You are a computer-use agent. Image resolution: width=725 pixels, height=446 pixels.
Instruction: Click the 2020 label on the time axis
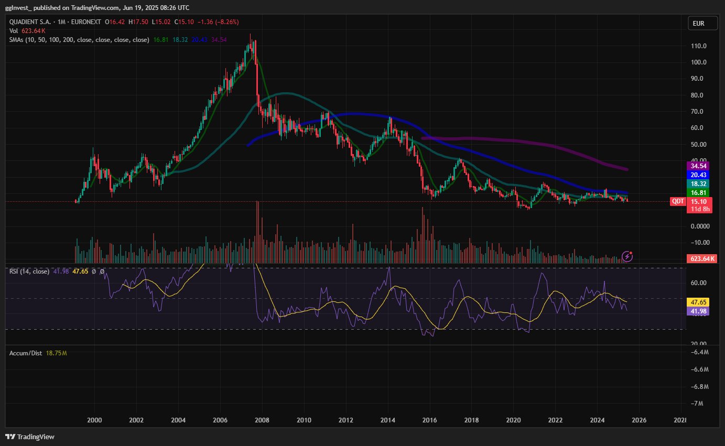coord(513,420)
